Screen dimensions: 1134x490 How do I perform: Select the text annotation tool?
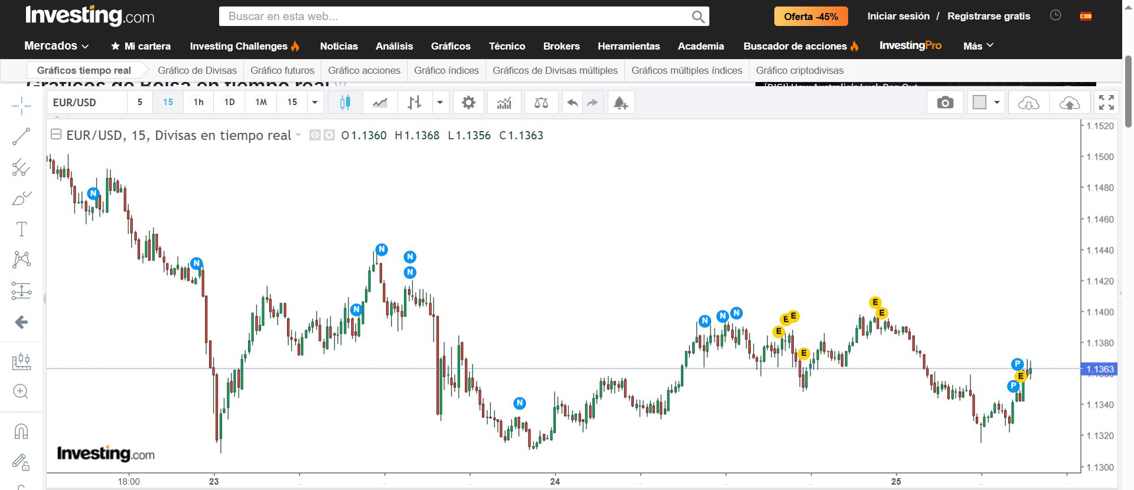(x=21, y=228)
